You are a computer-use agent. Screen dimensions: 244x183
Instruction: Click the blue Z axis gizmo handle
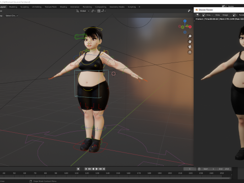click(185, 21)
